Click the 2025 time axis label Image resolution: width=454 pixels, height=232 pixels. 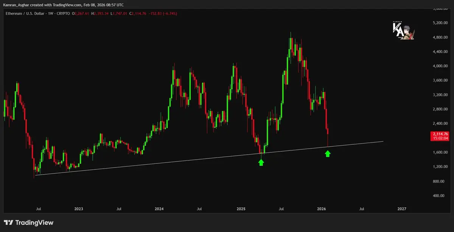[241, 209]
